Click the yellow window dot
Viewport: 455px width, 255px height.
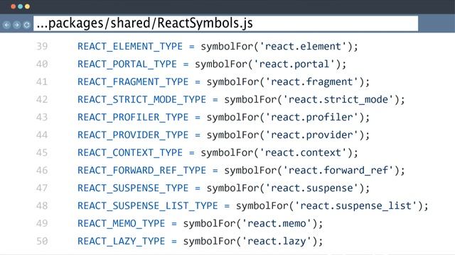point(27,6)
